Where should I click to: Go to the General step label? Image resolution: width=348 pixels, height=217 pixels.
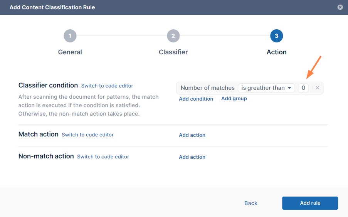click(x=70, y=52)
